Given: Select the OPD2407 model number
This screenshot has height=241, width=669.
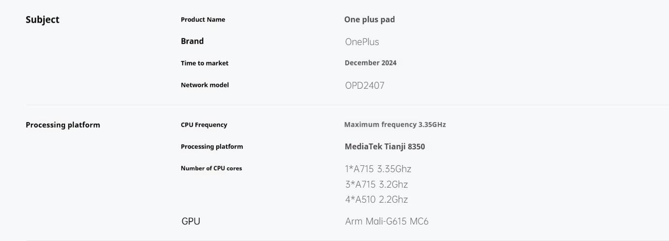Looking at the screenshot, I should [x=365, y=86].
